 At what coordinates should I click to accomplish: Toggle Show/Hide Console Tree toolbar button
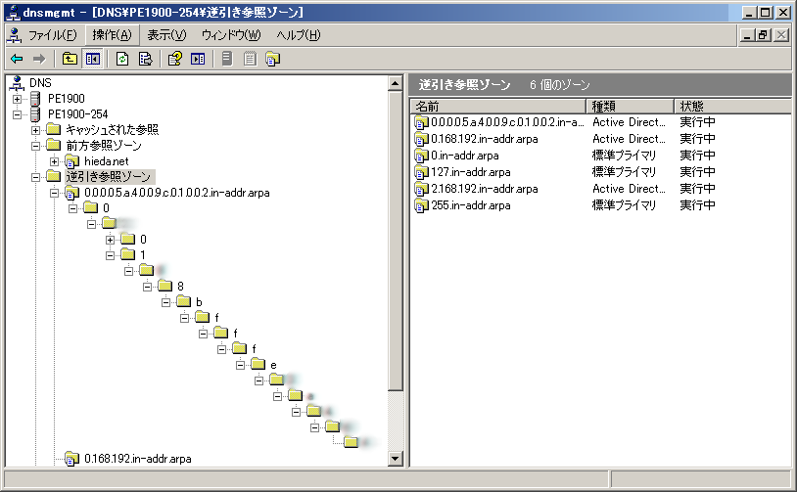(92, 59)
